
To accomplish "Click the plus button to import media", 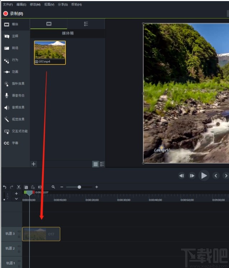I will [x=33, y=164].
